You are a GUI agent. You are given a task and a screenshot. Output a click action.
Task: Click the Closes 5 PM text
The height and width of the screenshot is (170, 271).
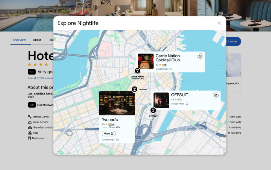(x=114, y=127)
